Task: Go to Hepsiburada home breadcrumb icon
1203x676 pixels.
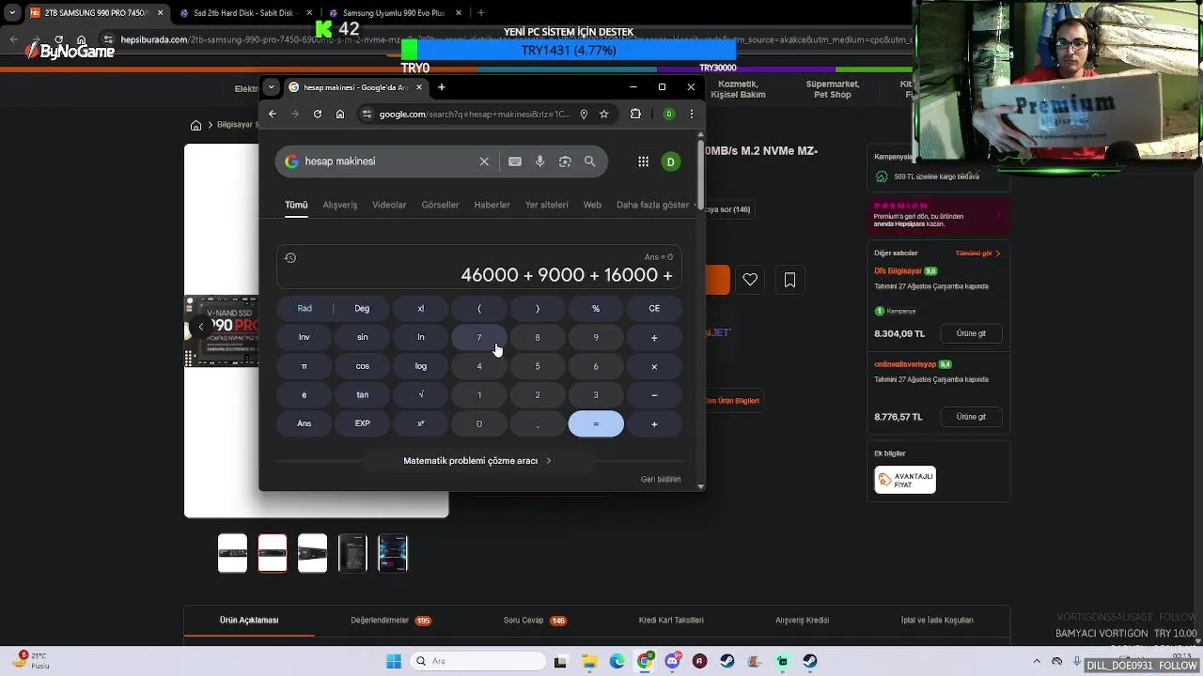Action: coord(195,125)
